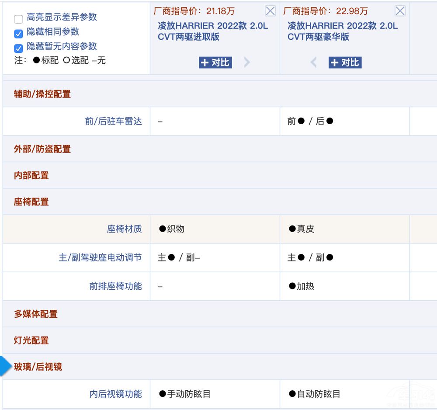This screenshot has width=437, height=410.
Task: Click the blue marker beside 玻璃/后视镜
Action: [4, 366]
